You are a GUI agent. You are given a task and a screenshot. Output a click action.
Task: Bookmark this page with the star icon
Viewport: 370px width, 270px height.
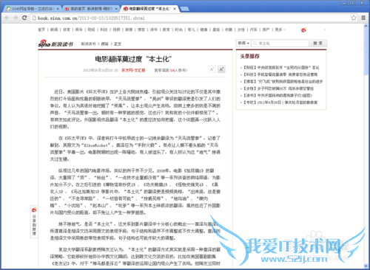coord(354,18)
